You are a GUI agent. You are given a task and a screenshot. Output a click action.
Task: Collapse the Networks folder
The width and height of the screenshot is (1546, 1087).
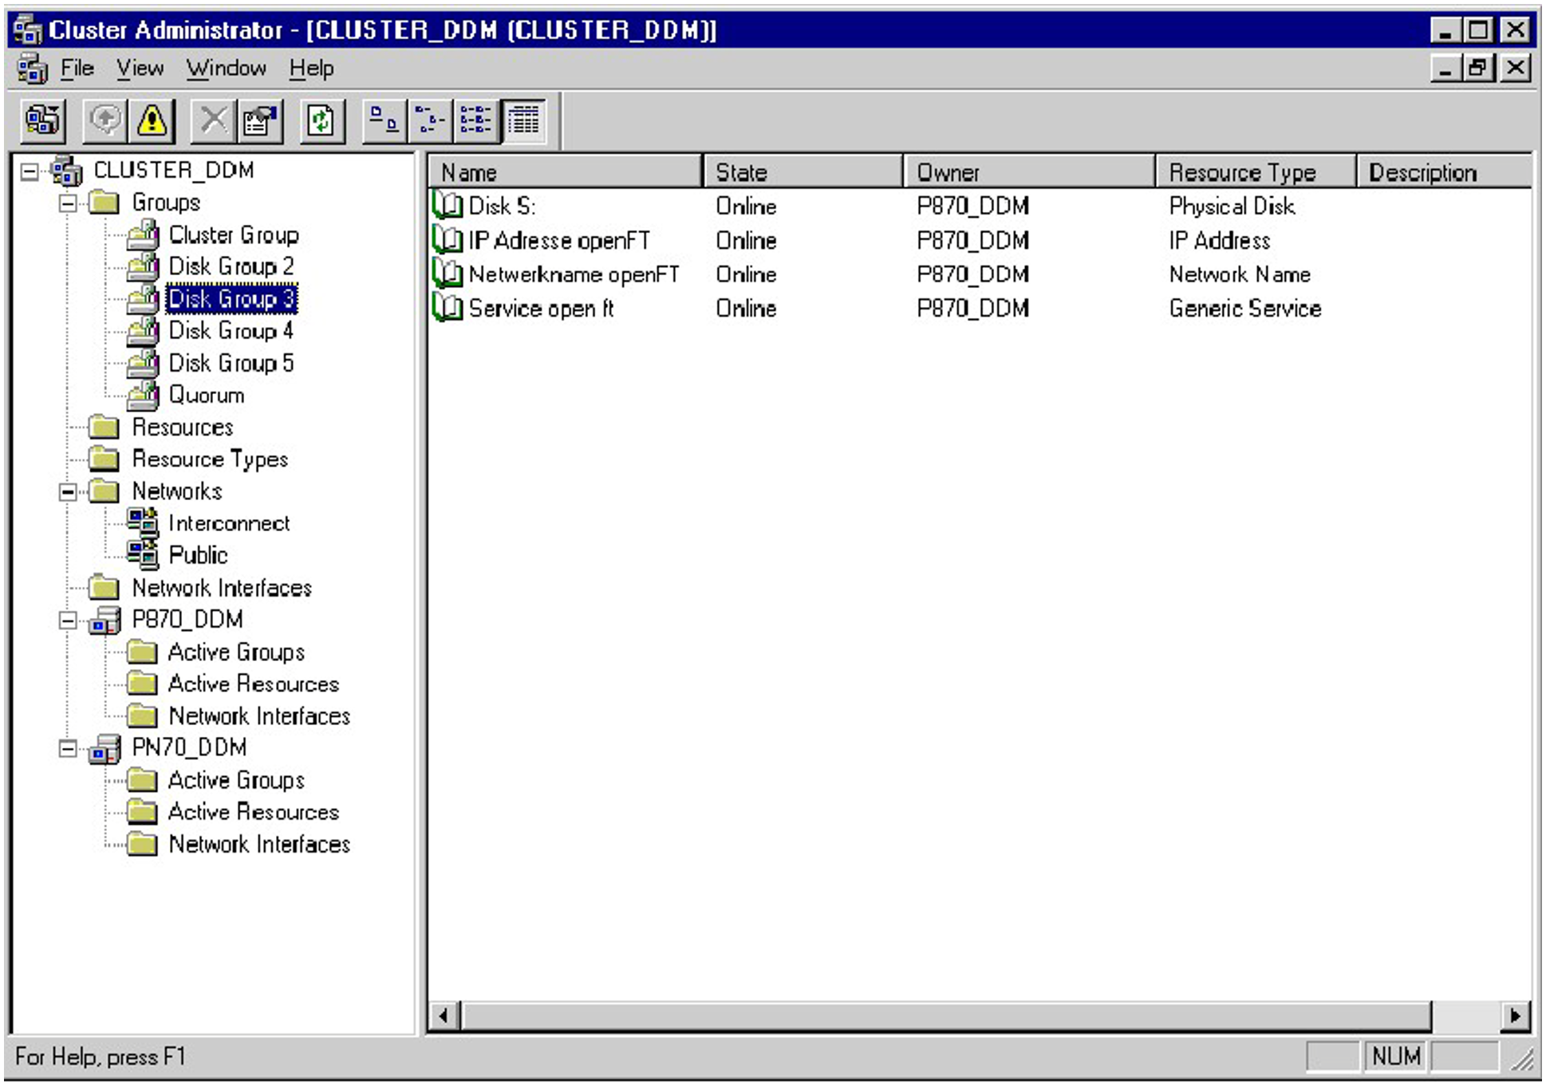pyautogui.click(x=68, y=492)
